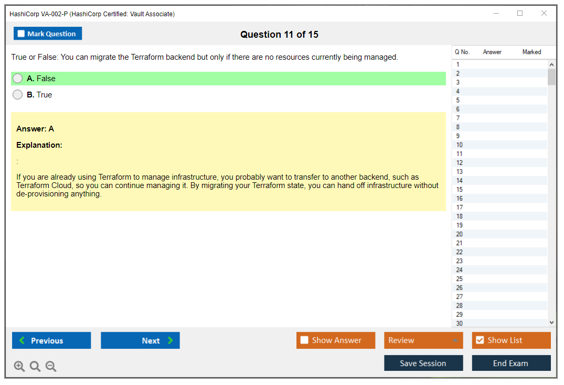564x385 pixels.
Task: Click the zoom in magnifier icon
Action: pyautogui.click(x=19, y=367)
